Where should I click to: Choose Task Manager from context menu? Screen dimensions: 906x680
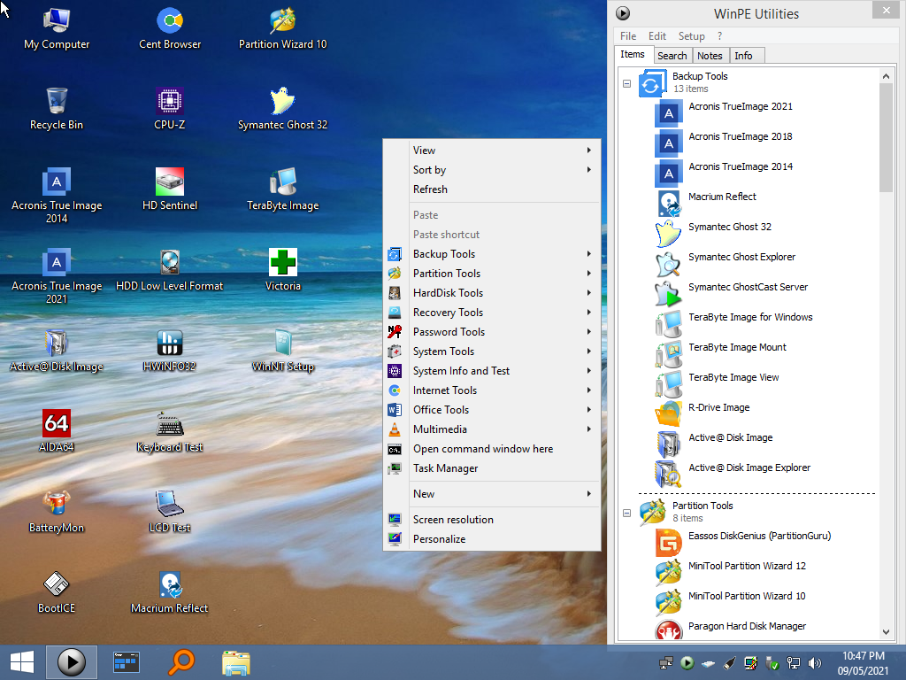point(492,468)
